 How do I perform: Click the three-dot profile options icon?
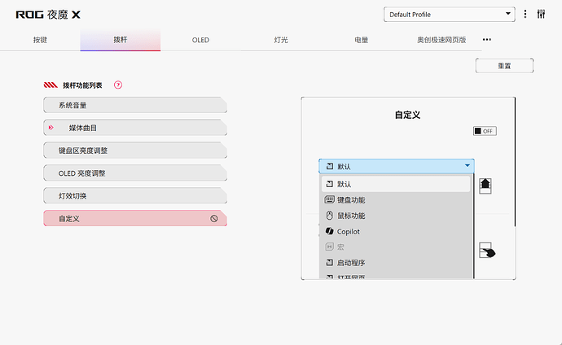pyautogui.click(x=525, y=14)
